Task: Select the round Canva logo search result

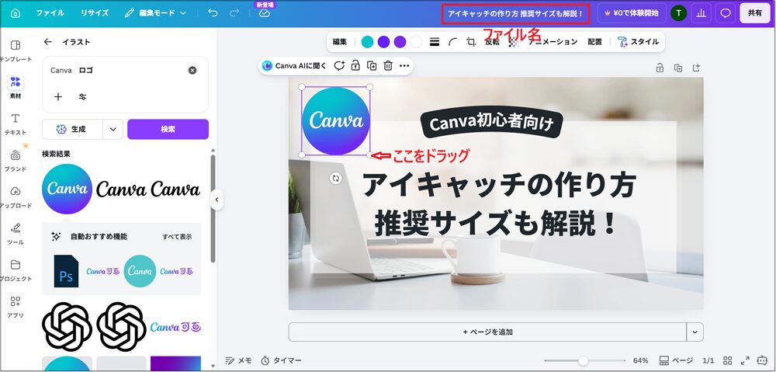Action: click(x=67, y=189)
